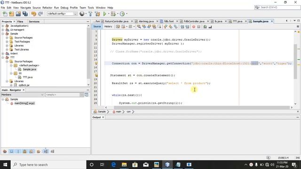Open the default config dropdown
This screenshot has height=169, width=301.
pyautogui.click(x=75, y=14)
